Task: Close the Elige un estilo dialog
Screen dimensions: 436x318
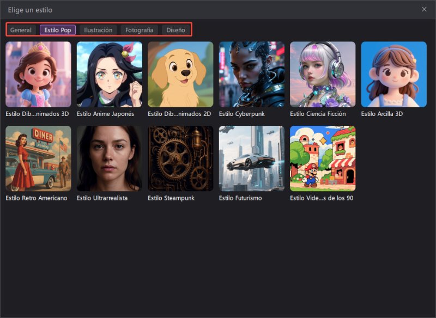Action: pyautogui.click(x=423, y=9)
